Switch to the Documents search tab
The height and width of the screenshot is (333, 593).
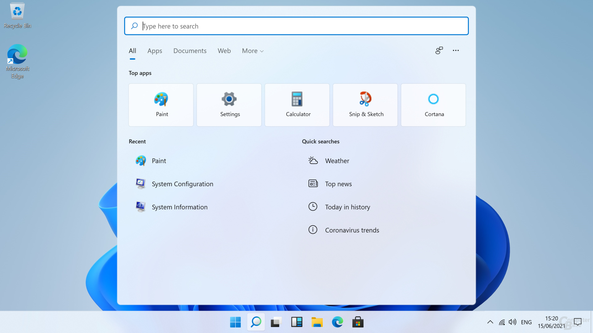coord(190,51)
